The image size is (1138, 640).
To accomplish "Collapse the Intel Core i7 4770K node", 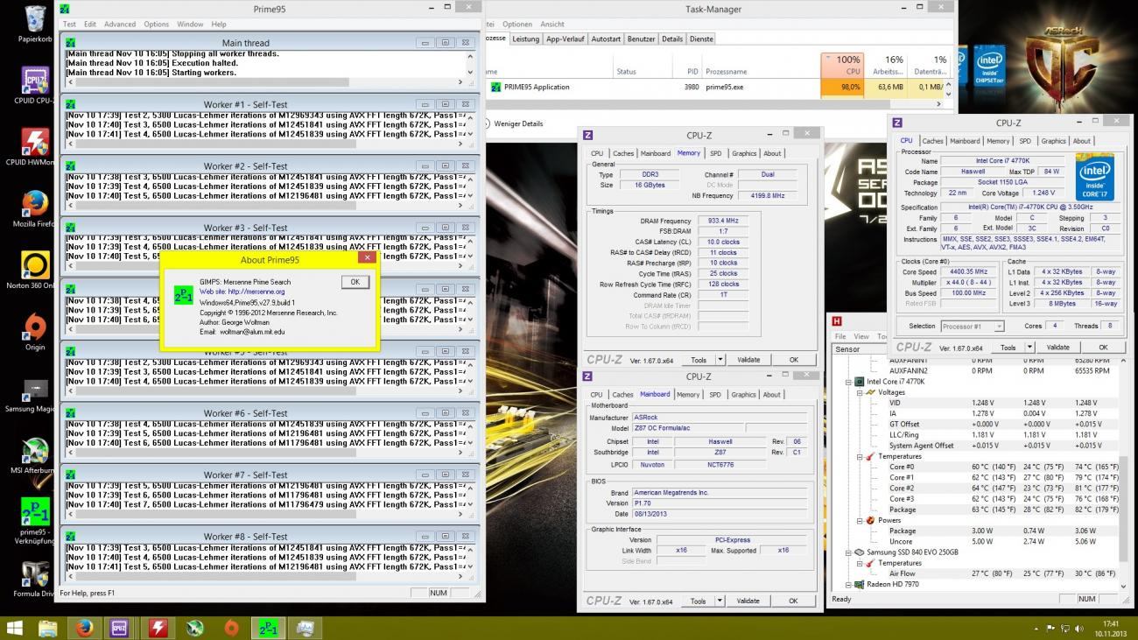I will coord(848,382).
